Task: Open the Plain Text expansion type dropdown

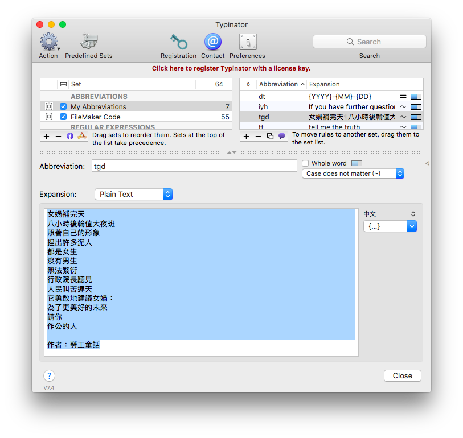Action: pos(134,195)
